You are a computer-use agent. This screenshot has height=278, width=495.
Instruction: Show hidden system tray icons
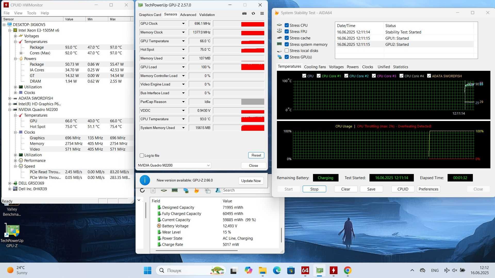tap(412, 270)
